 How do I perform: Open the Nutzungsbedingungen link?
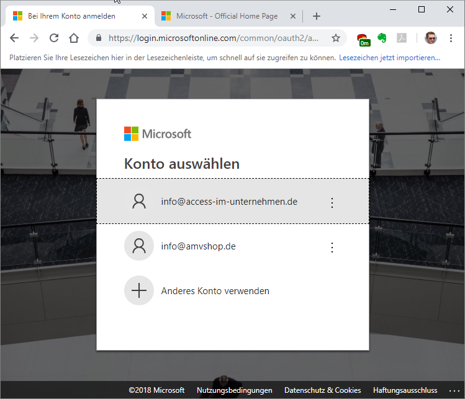[x=234, y=390]
